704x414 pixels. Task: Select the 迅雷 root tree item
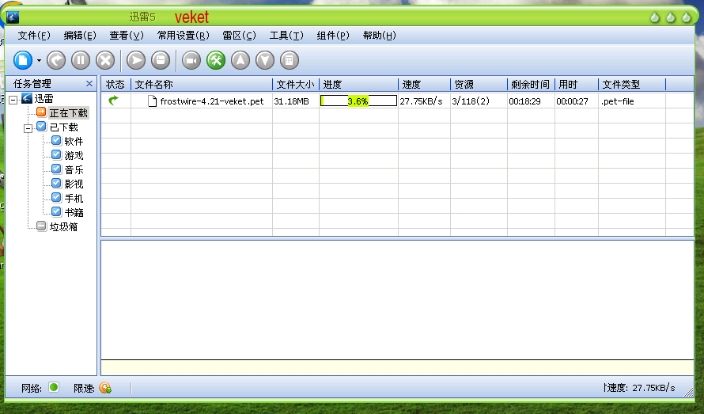coord(44,98)
